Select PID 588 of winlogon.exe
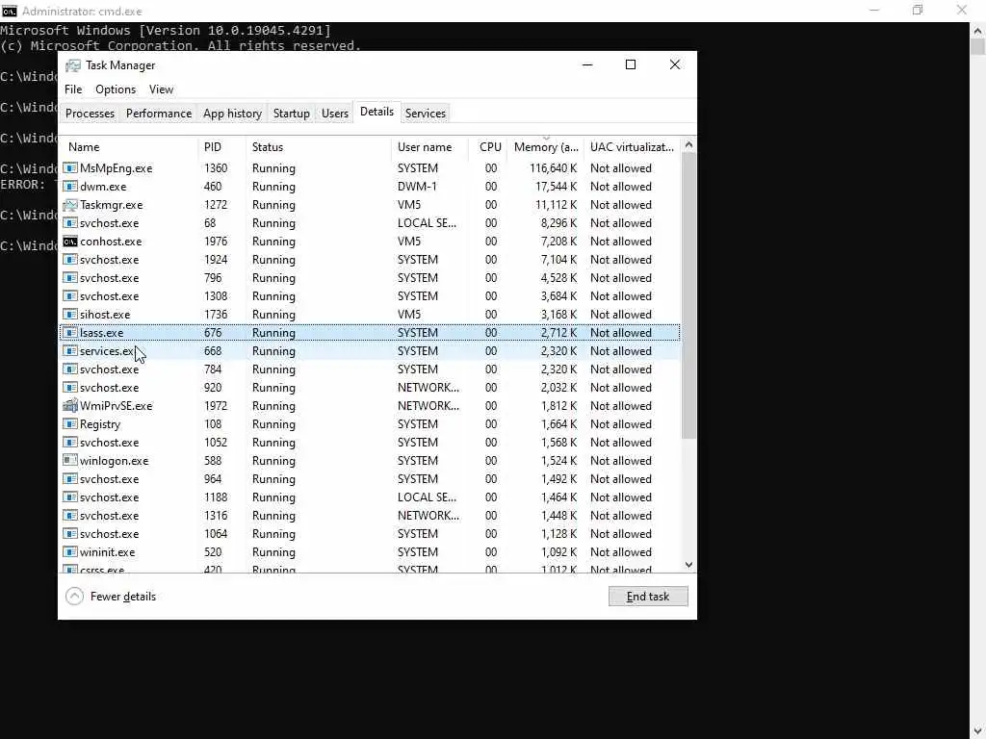Image resolution: width=986 pixels, height=739 pixels. pyautogui.click(x=213, y=461)
